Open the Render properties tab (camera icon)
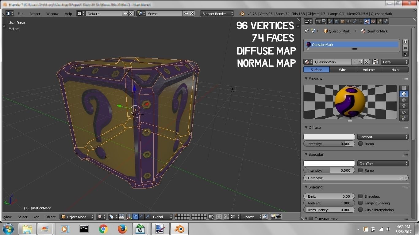 tap(318, 21)
